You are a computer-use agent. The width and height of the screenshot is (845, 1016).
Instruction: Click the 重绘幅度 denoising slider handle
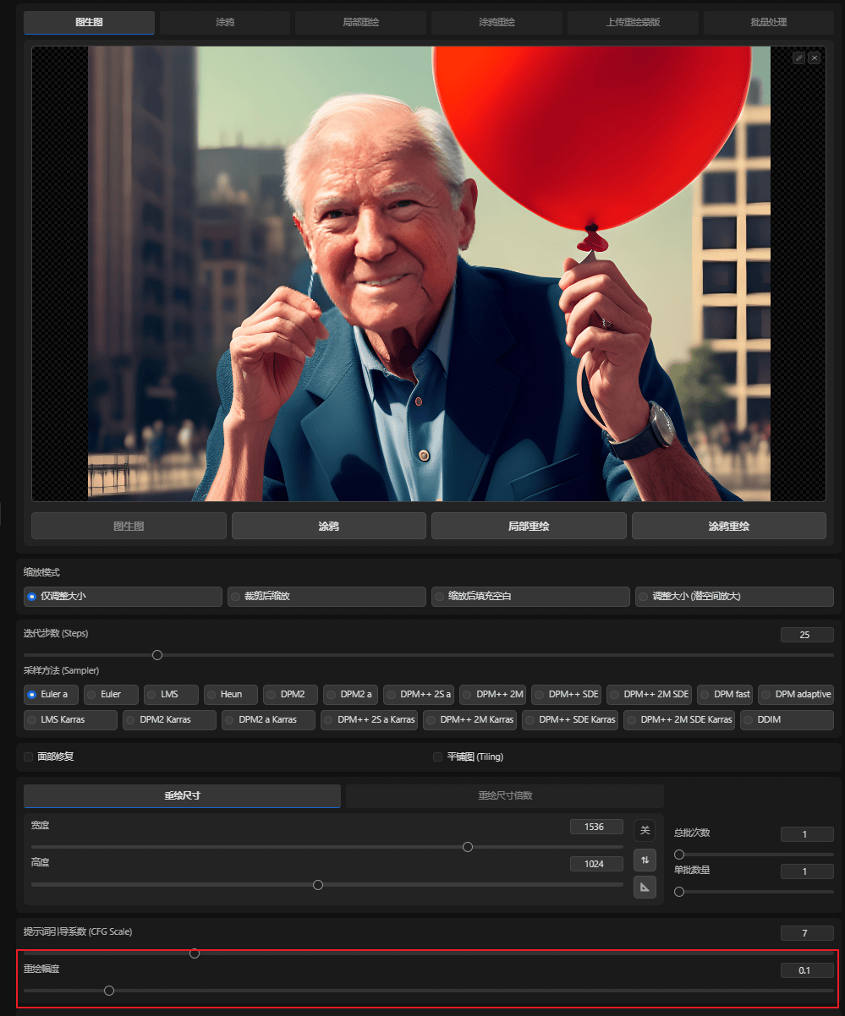click(108, 991)
